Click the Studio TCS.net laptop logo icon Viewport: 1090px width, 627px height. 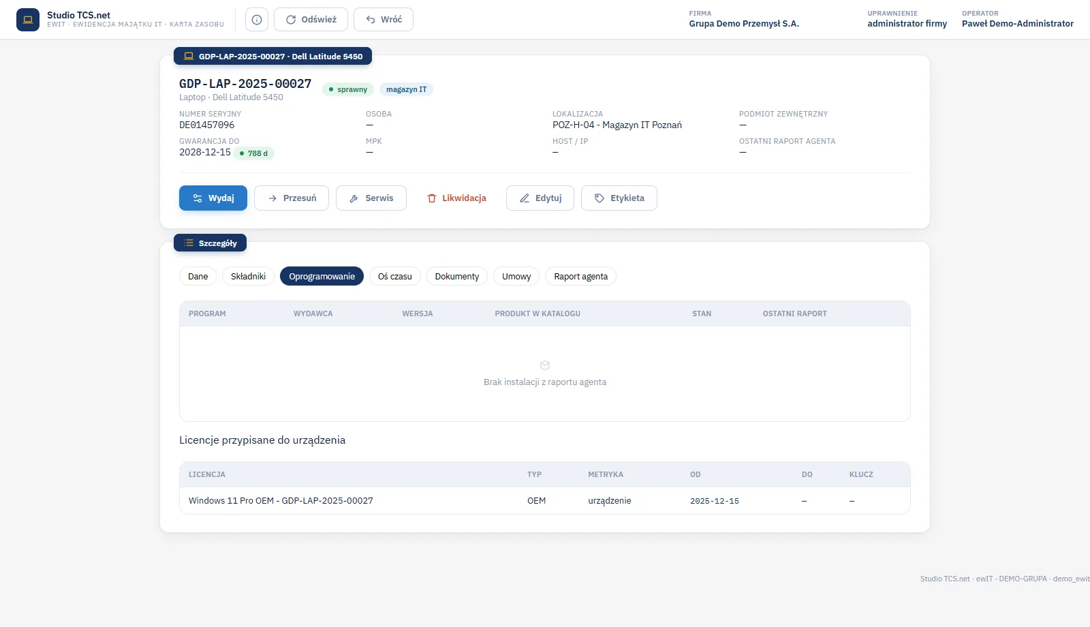[28, 20]
